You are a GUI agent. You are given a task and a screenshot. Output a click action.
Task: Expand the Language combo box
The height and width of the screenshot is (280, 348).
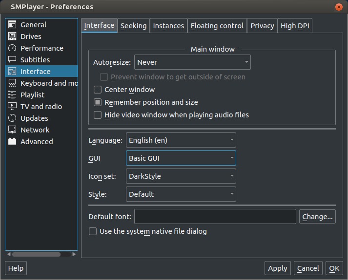coord(181,140)
